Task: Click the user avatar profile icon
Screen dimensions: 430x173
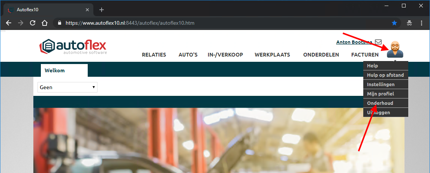Action: 395,50
